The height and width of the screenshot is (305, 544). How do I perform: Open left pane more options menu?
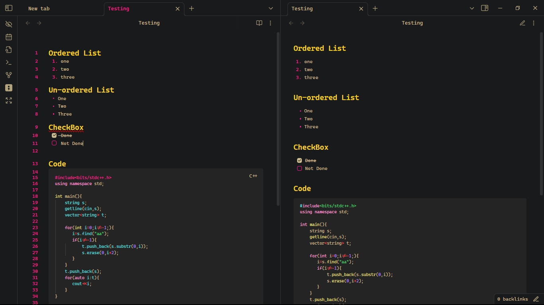[x=270, y=23]
